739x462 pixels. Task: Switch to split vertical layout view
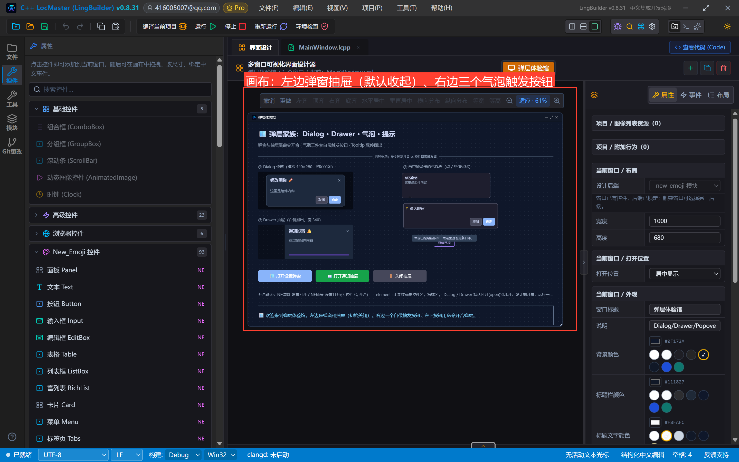(572, 27)
